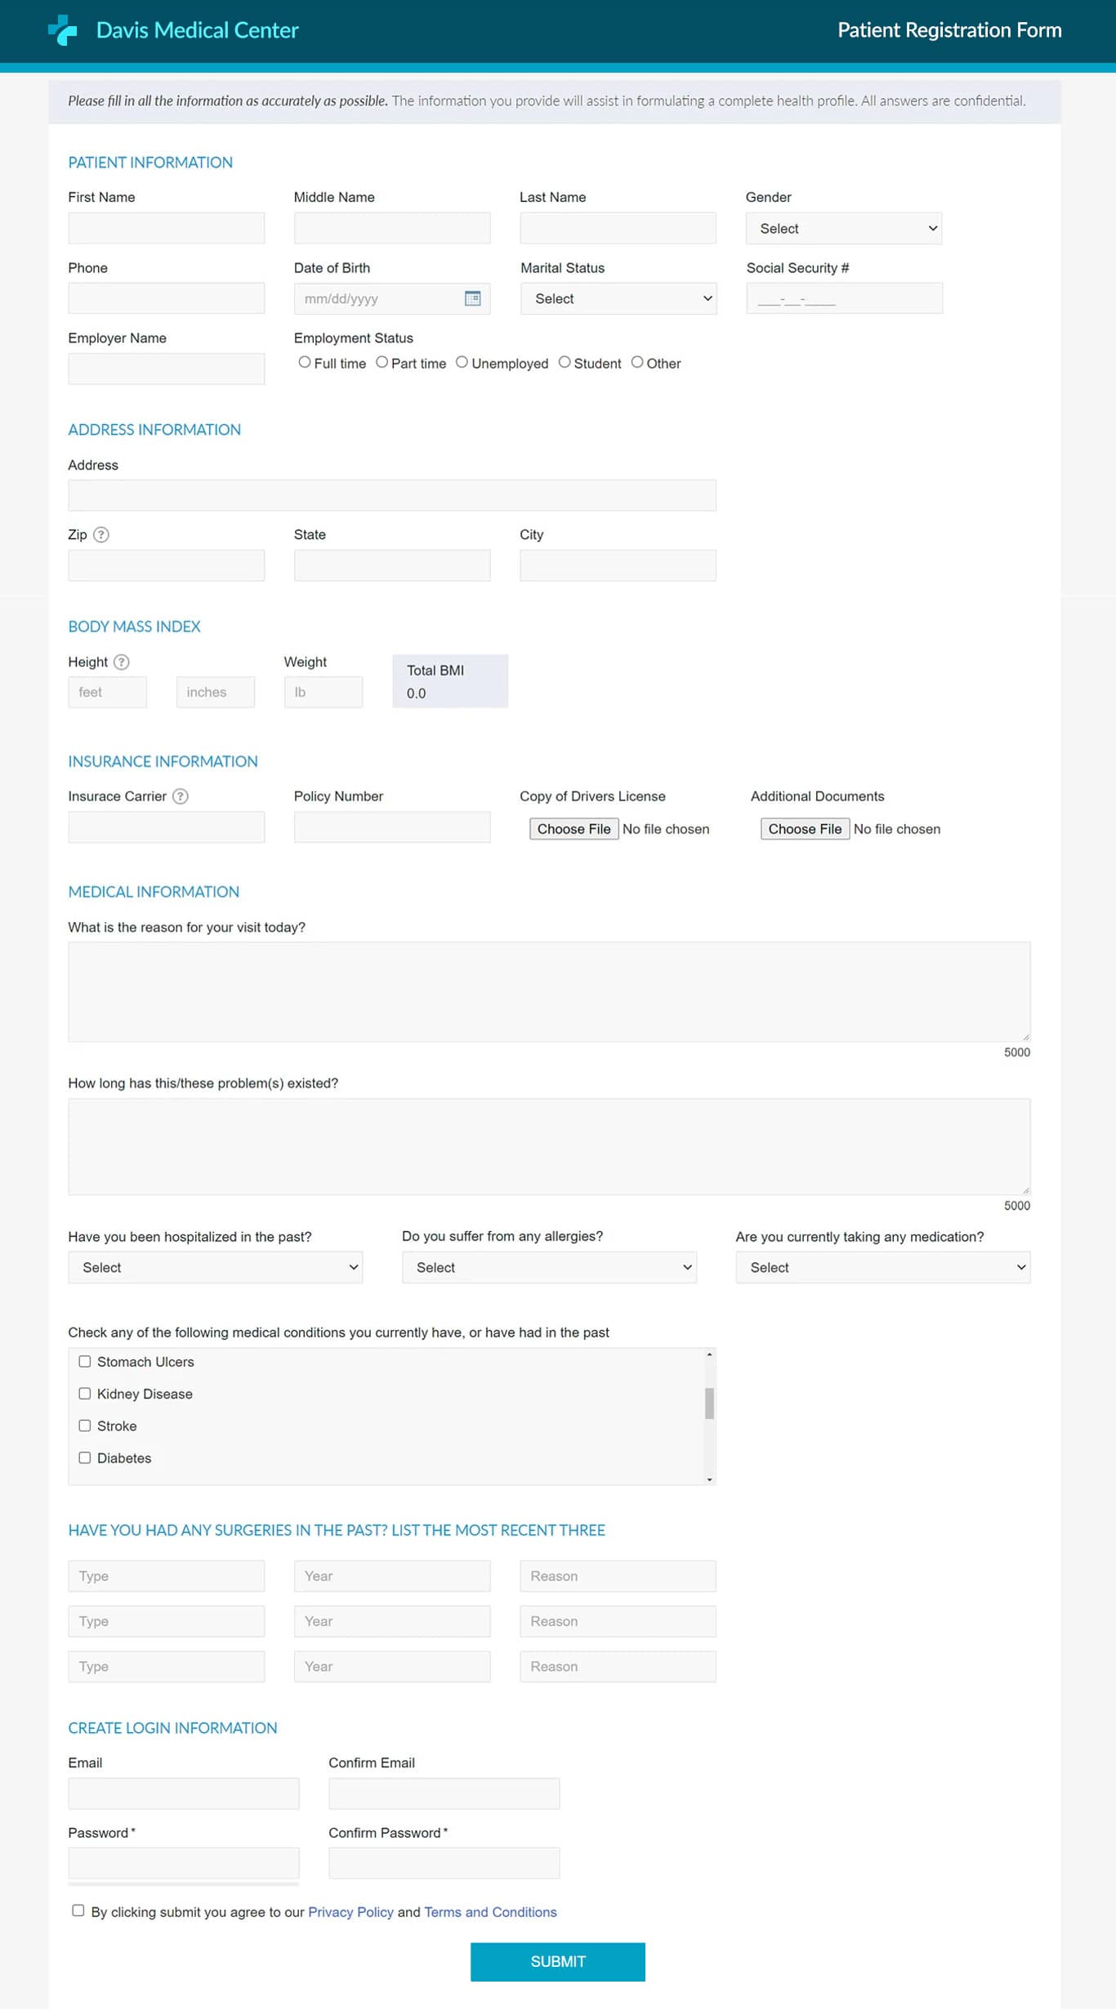Open the allergies Select dropdown

tap(549, 1268)
